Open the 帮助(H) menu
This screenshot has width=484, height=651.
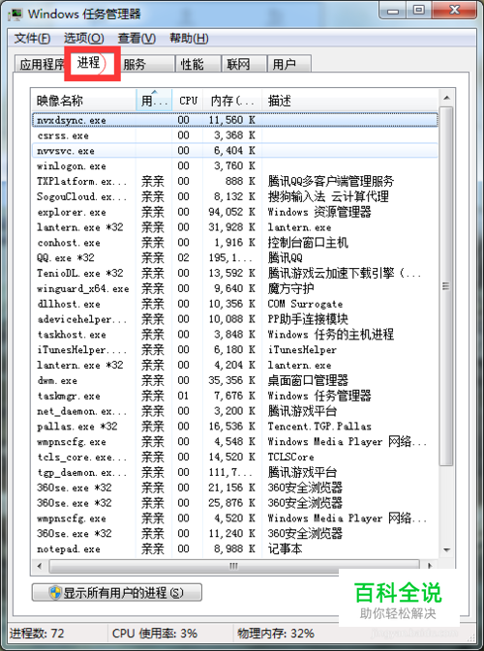click(189, 39)
